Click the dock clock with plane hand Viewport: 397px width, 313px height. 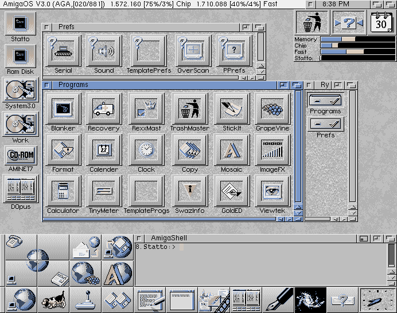[377, 300]
